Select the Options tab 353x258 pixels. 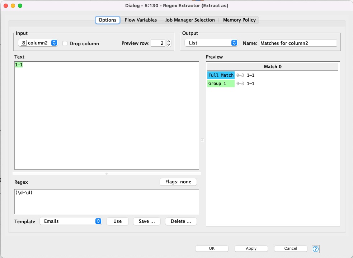[x=107, y=20]
